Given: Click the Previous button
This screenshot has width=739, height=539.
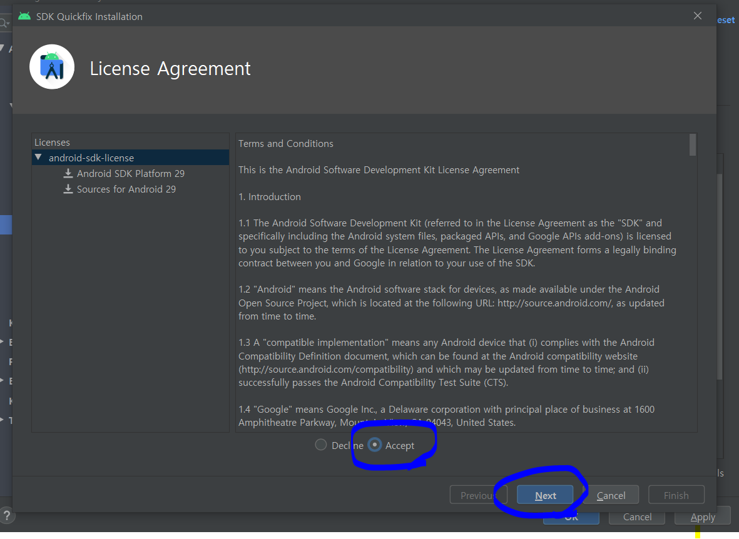Looking at the screenshot, I should coord(478,495).
